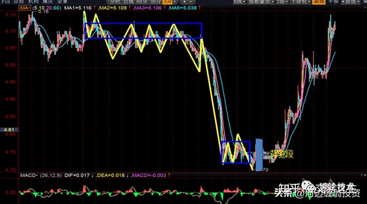Click the MA3=5.106 value label
This screenshot has height=204, width=367.
(147, 8)
